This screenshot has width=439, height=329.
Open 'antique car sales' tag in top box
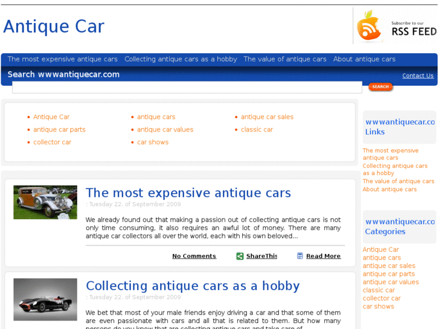point(267,117)
